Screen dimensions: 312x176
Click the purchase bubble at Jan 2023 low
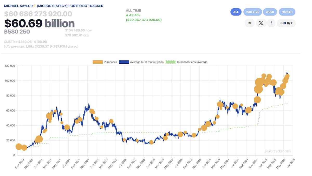151,142
